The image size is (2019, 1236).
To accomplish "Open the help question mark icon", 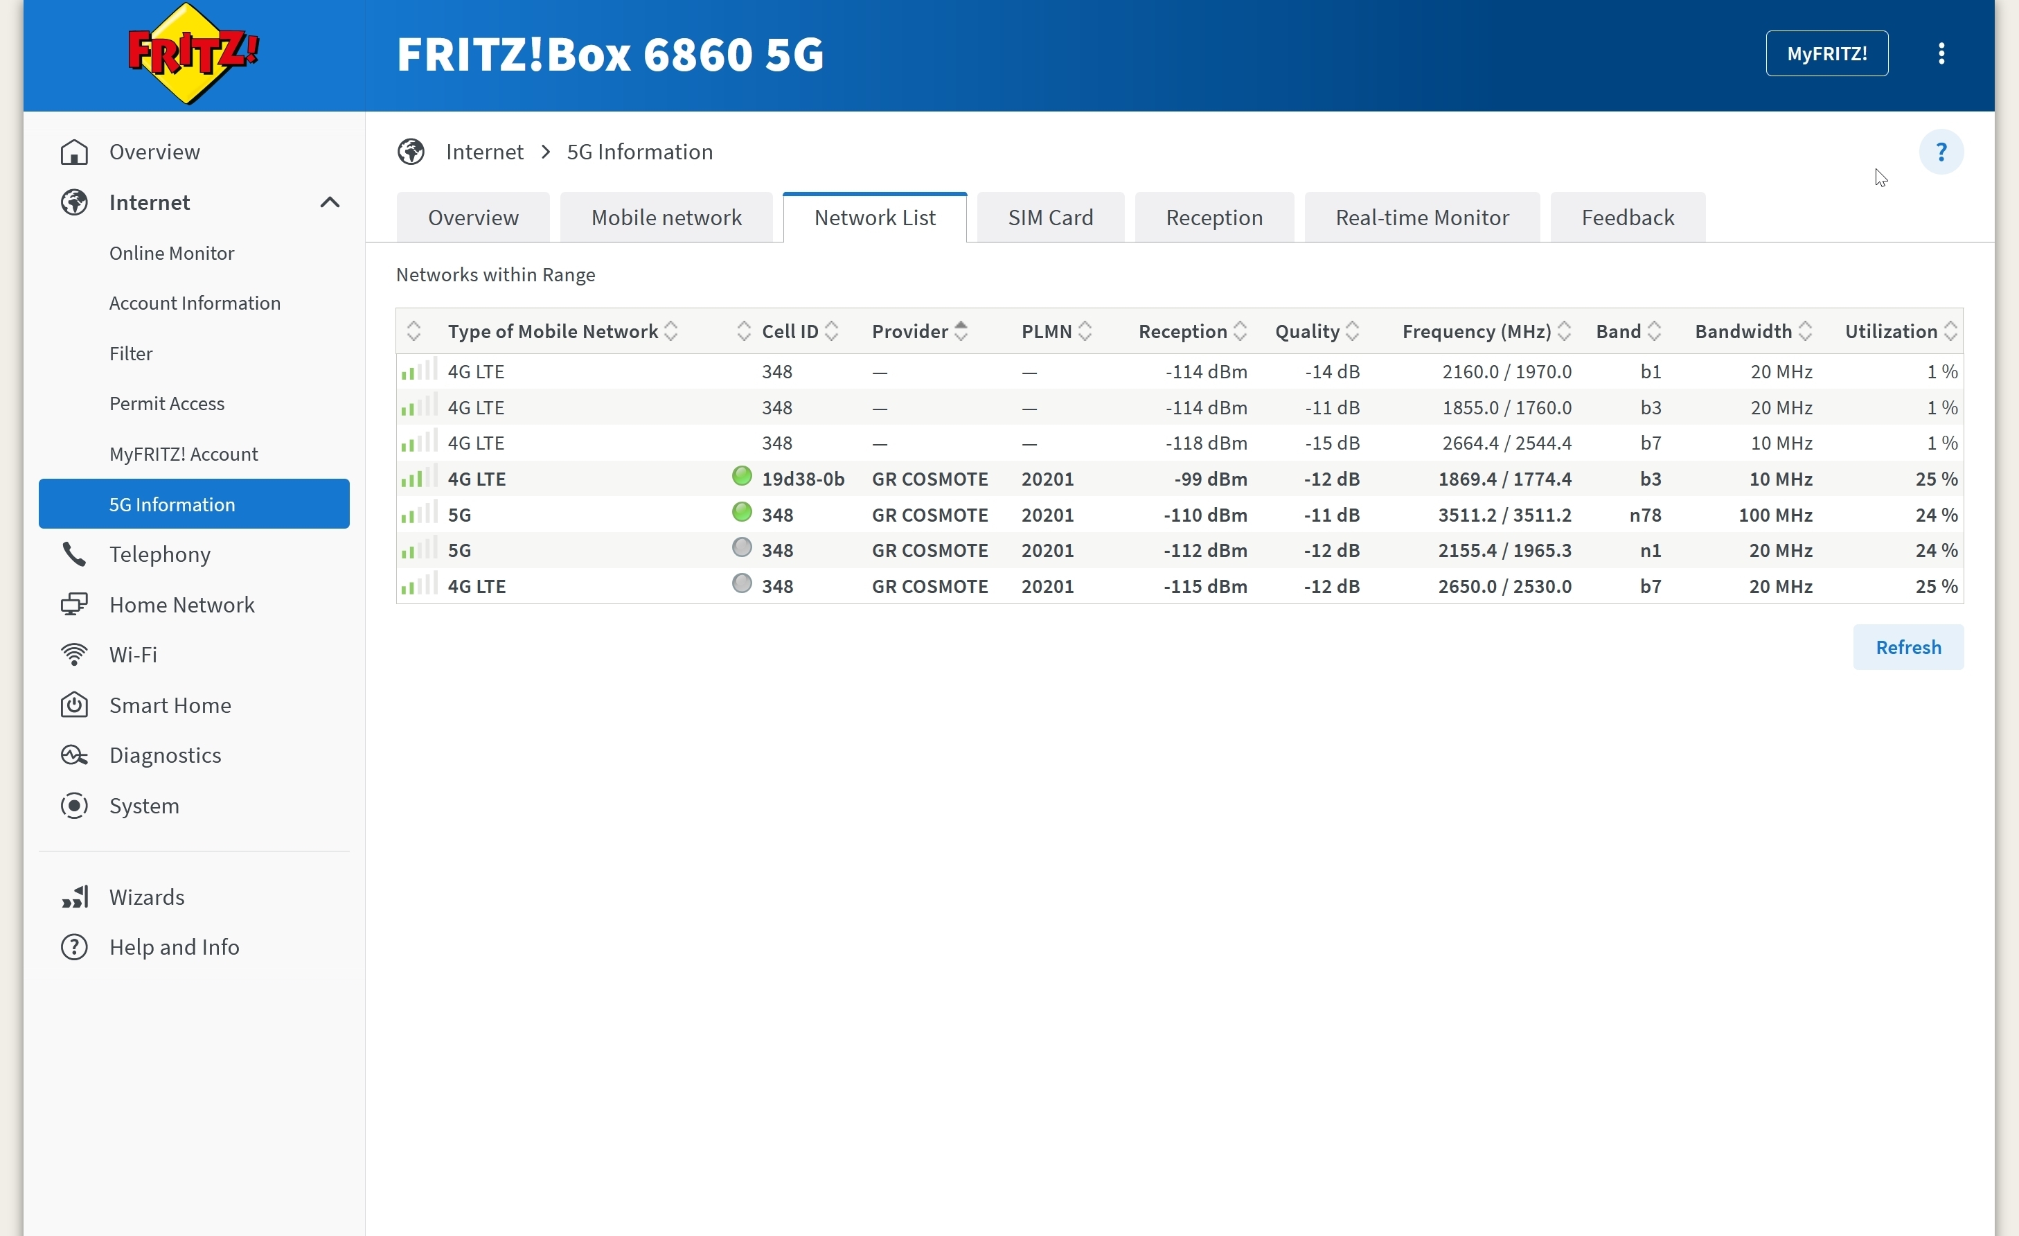I will click(x=1941, y=152).
